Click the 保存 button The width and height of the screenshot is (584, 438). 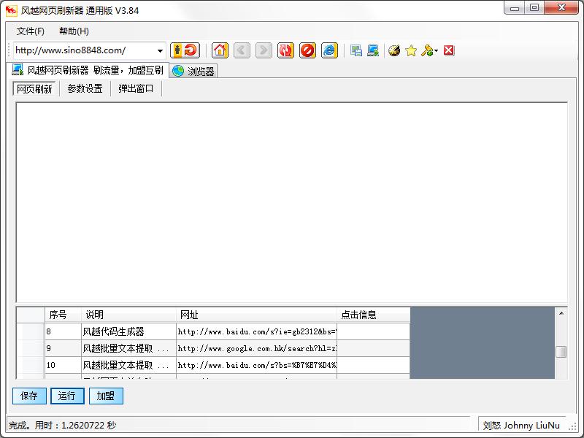click(29, 396)
